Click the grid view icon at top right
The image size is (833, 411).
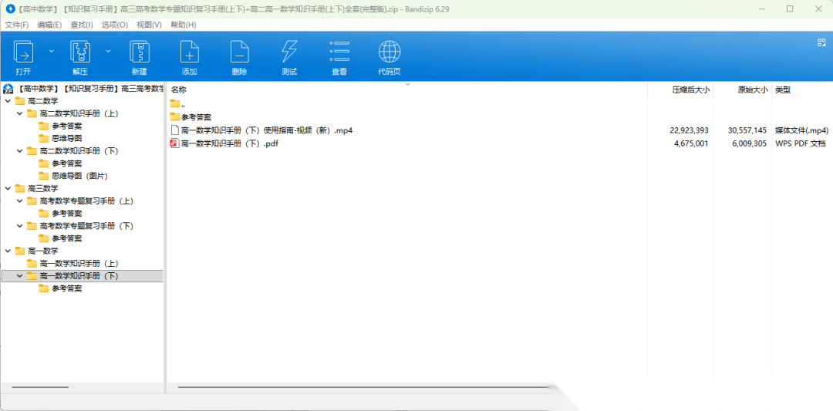pyautogui.click(x=821, y=42)
